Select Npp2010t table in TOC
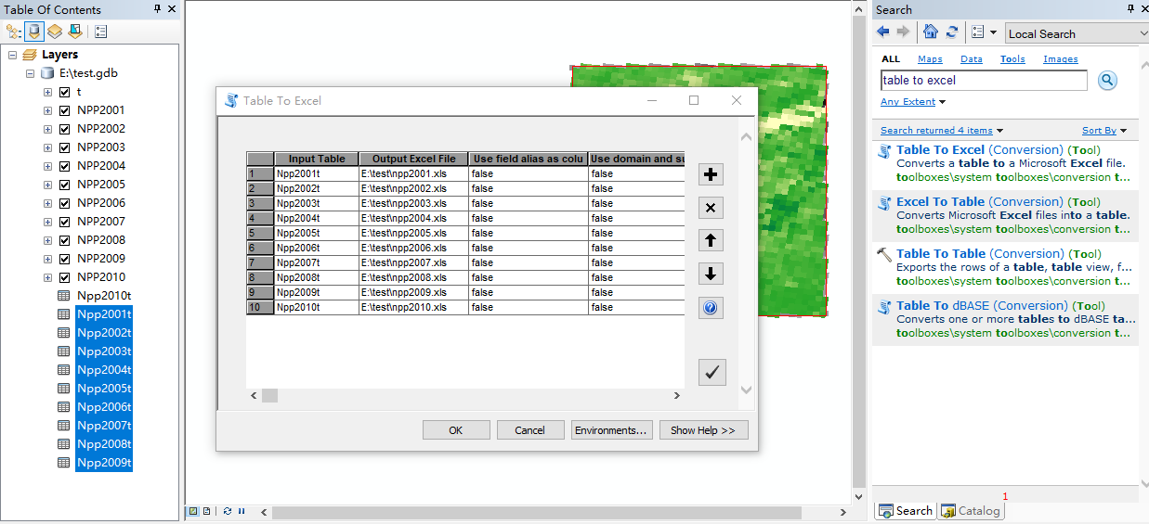 point(104,296)
